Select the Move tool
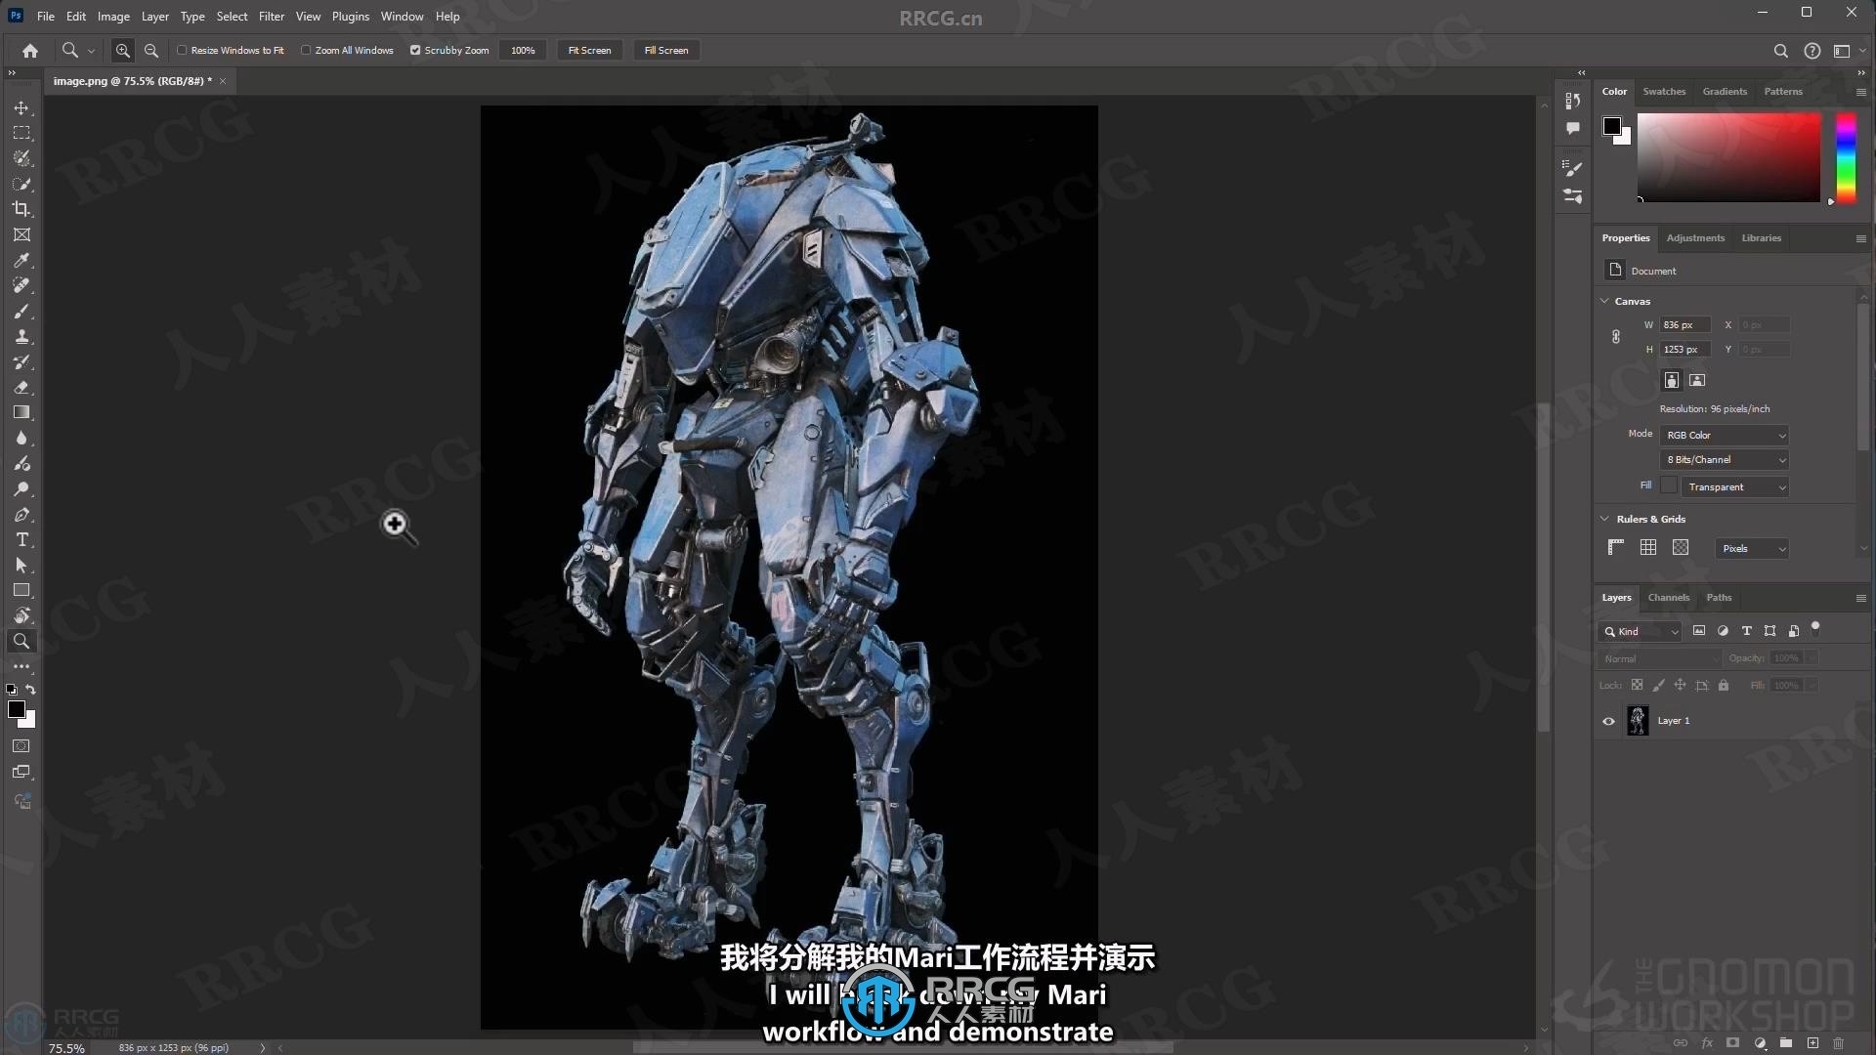Image resolution: width=1876 pixels, height=1055 pixels. [21, 107]
